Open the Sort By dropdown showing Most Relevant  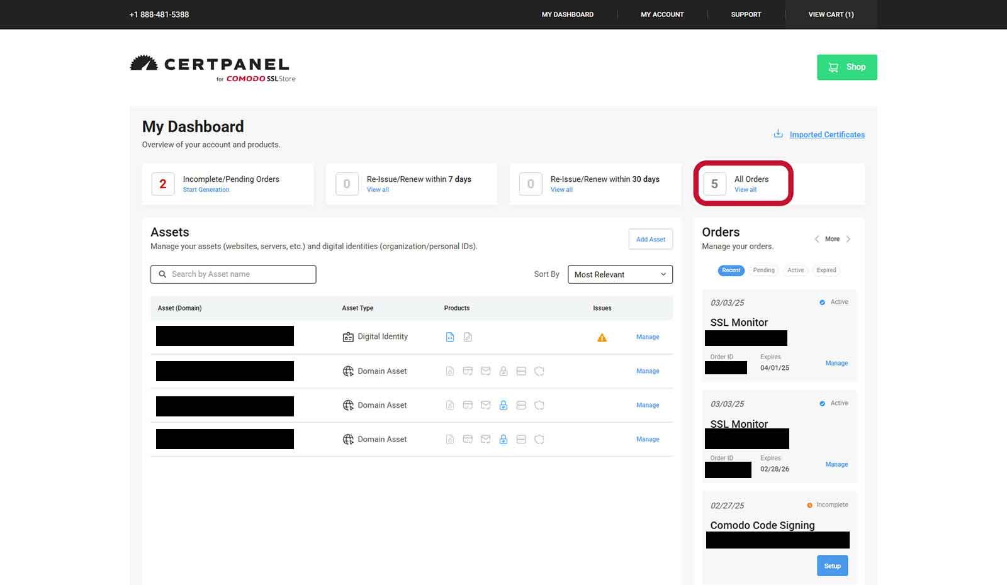[620, 274]
